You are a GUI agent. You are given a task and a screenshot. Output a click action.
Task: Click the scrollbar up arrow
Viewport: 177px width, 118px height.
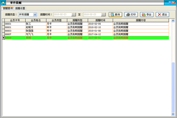tap(173, 21)
